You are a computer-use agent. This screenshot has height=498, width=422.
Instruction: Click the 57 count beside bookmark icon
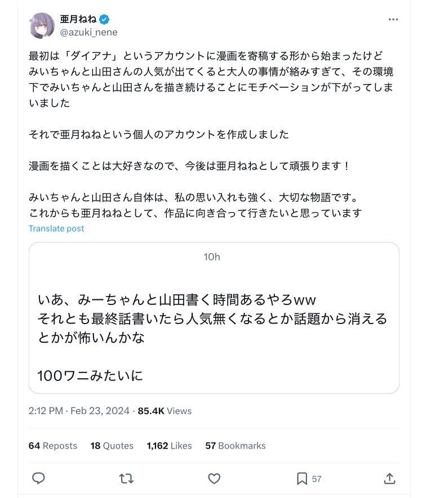[317, 479]
